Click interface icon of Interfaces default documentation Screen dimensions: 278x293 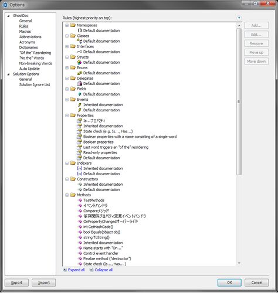pyautogui.click(x=80, y=52)
